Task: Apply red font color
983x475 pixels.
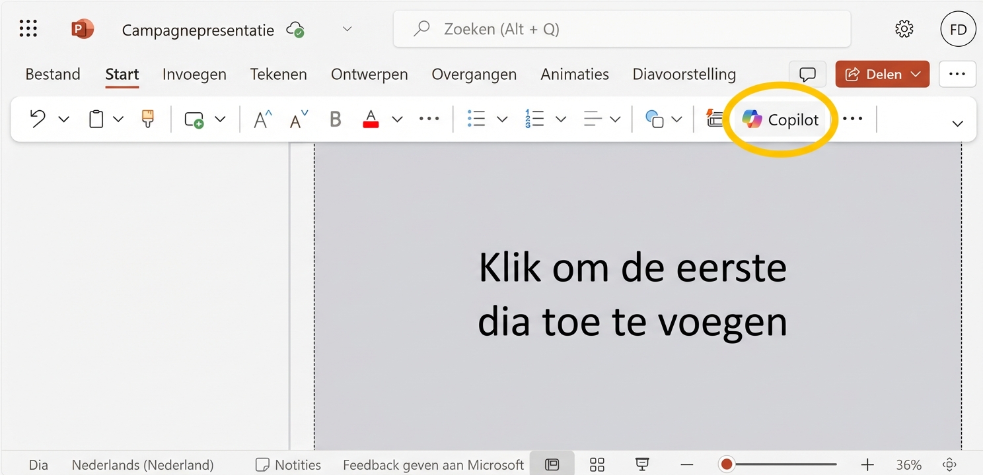Action: tap(371, 119)
